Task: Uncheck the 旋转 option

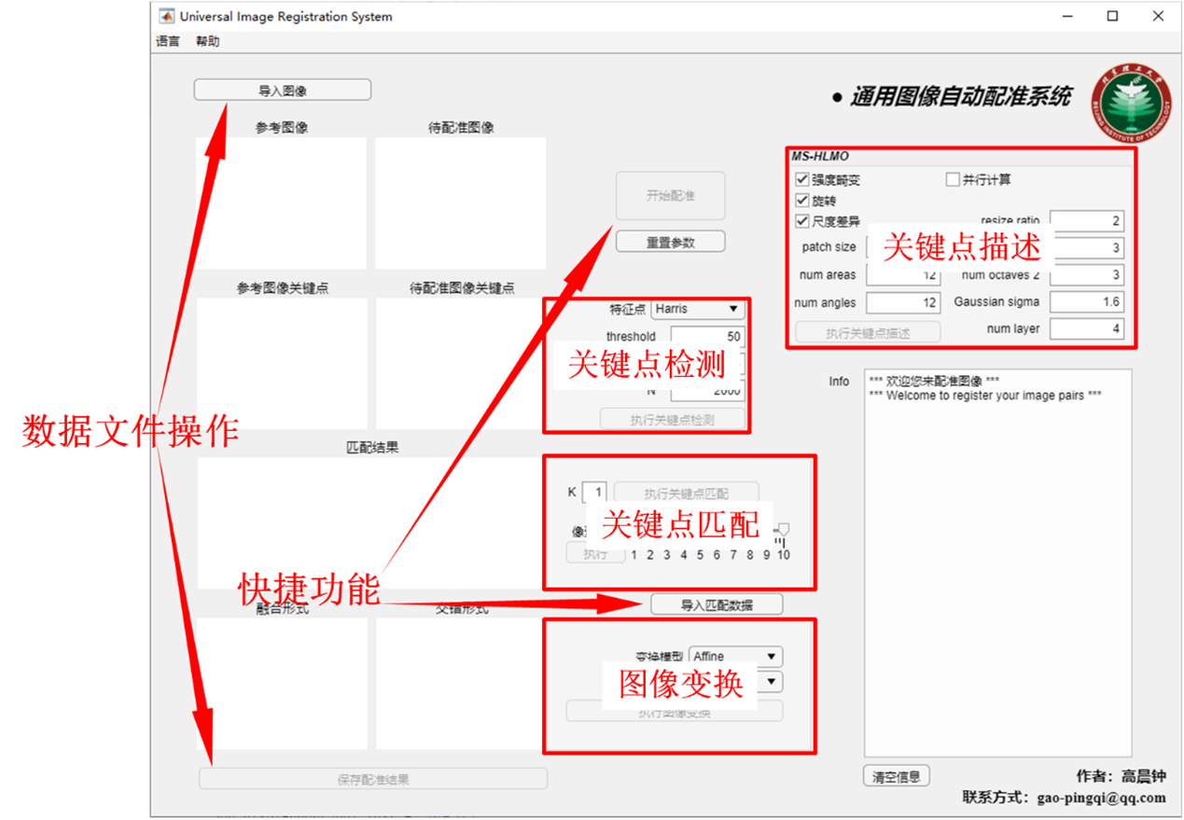Action: [x=801, y=201]
